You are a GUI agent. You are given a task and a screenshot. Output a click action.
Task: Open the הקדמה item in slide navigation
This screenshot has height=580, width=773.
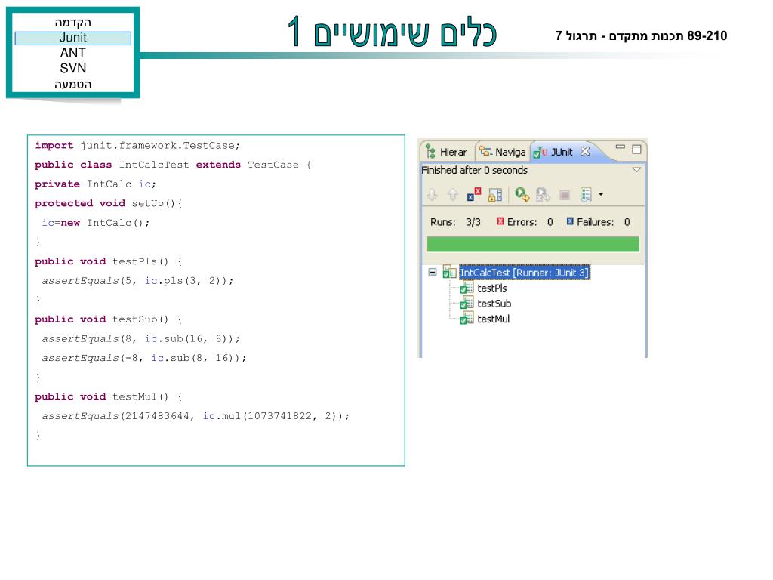pyautogui.click(x=73, y=23)
